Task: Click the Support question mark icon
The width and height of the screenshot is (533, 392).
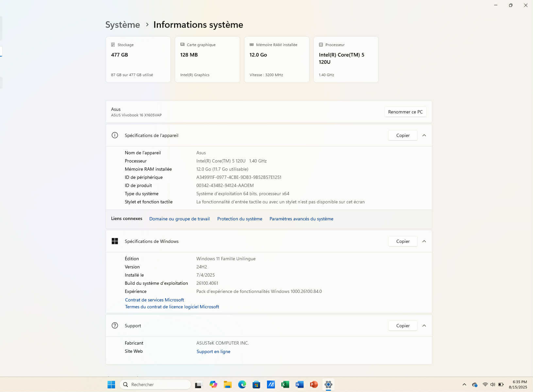Action: click(115, 326)
